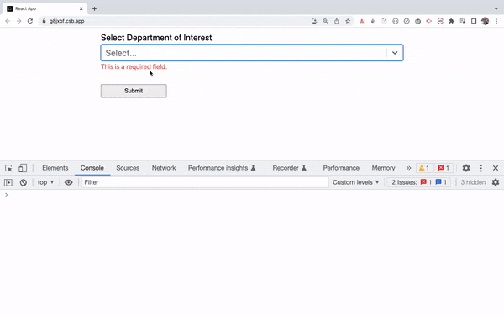Image resolution: width=504 pixels, height=315 pixels.
Task: Close the React App tab
Action: 81,8
